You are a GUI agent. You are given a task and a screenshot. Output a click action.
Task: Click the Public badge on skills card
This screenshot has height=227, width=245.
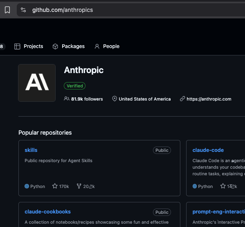tap(162, 150)
